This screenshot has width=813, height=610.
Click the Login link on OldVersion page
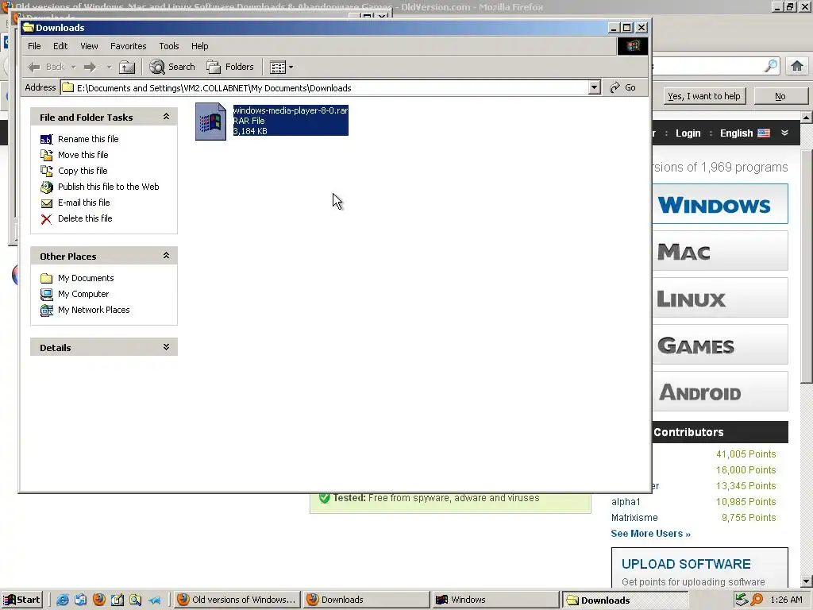[x=688, y=133]
